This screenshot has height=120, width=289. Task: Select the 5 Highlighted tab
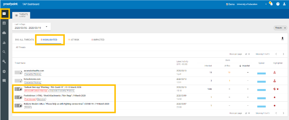click(x=49, y=40)
